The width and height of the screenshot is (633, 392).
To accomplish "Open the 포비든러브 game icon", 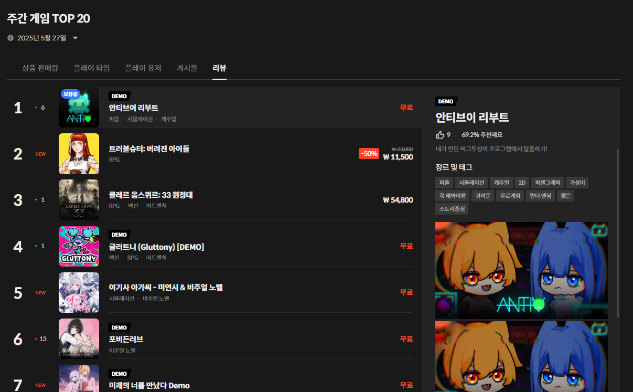I will (79, 338).
